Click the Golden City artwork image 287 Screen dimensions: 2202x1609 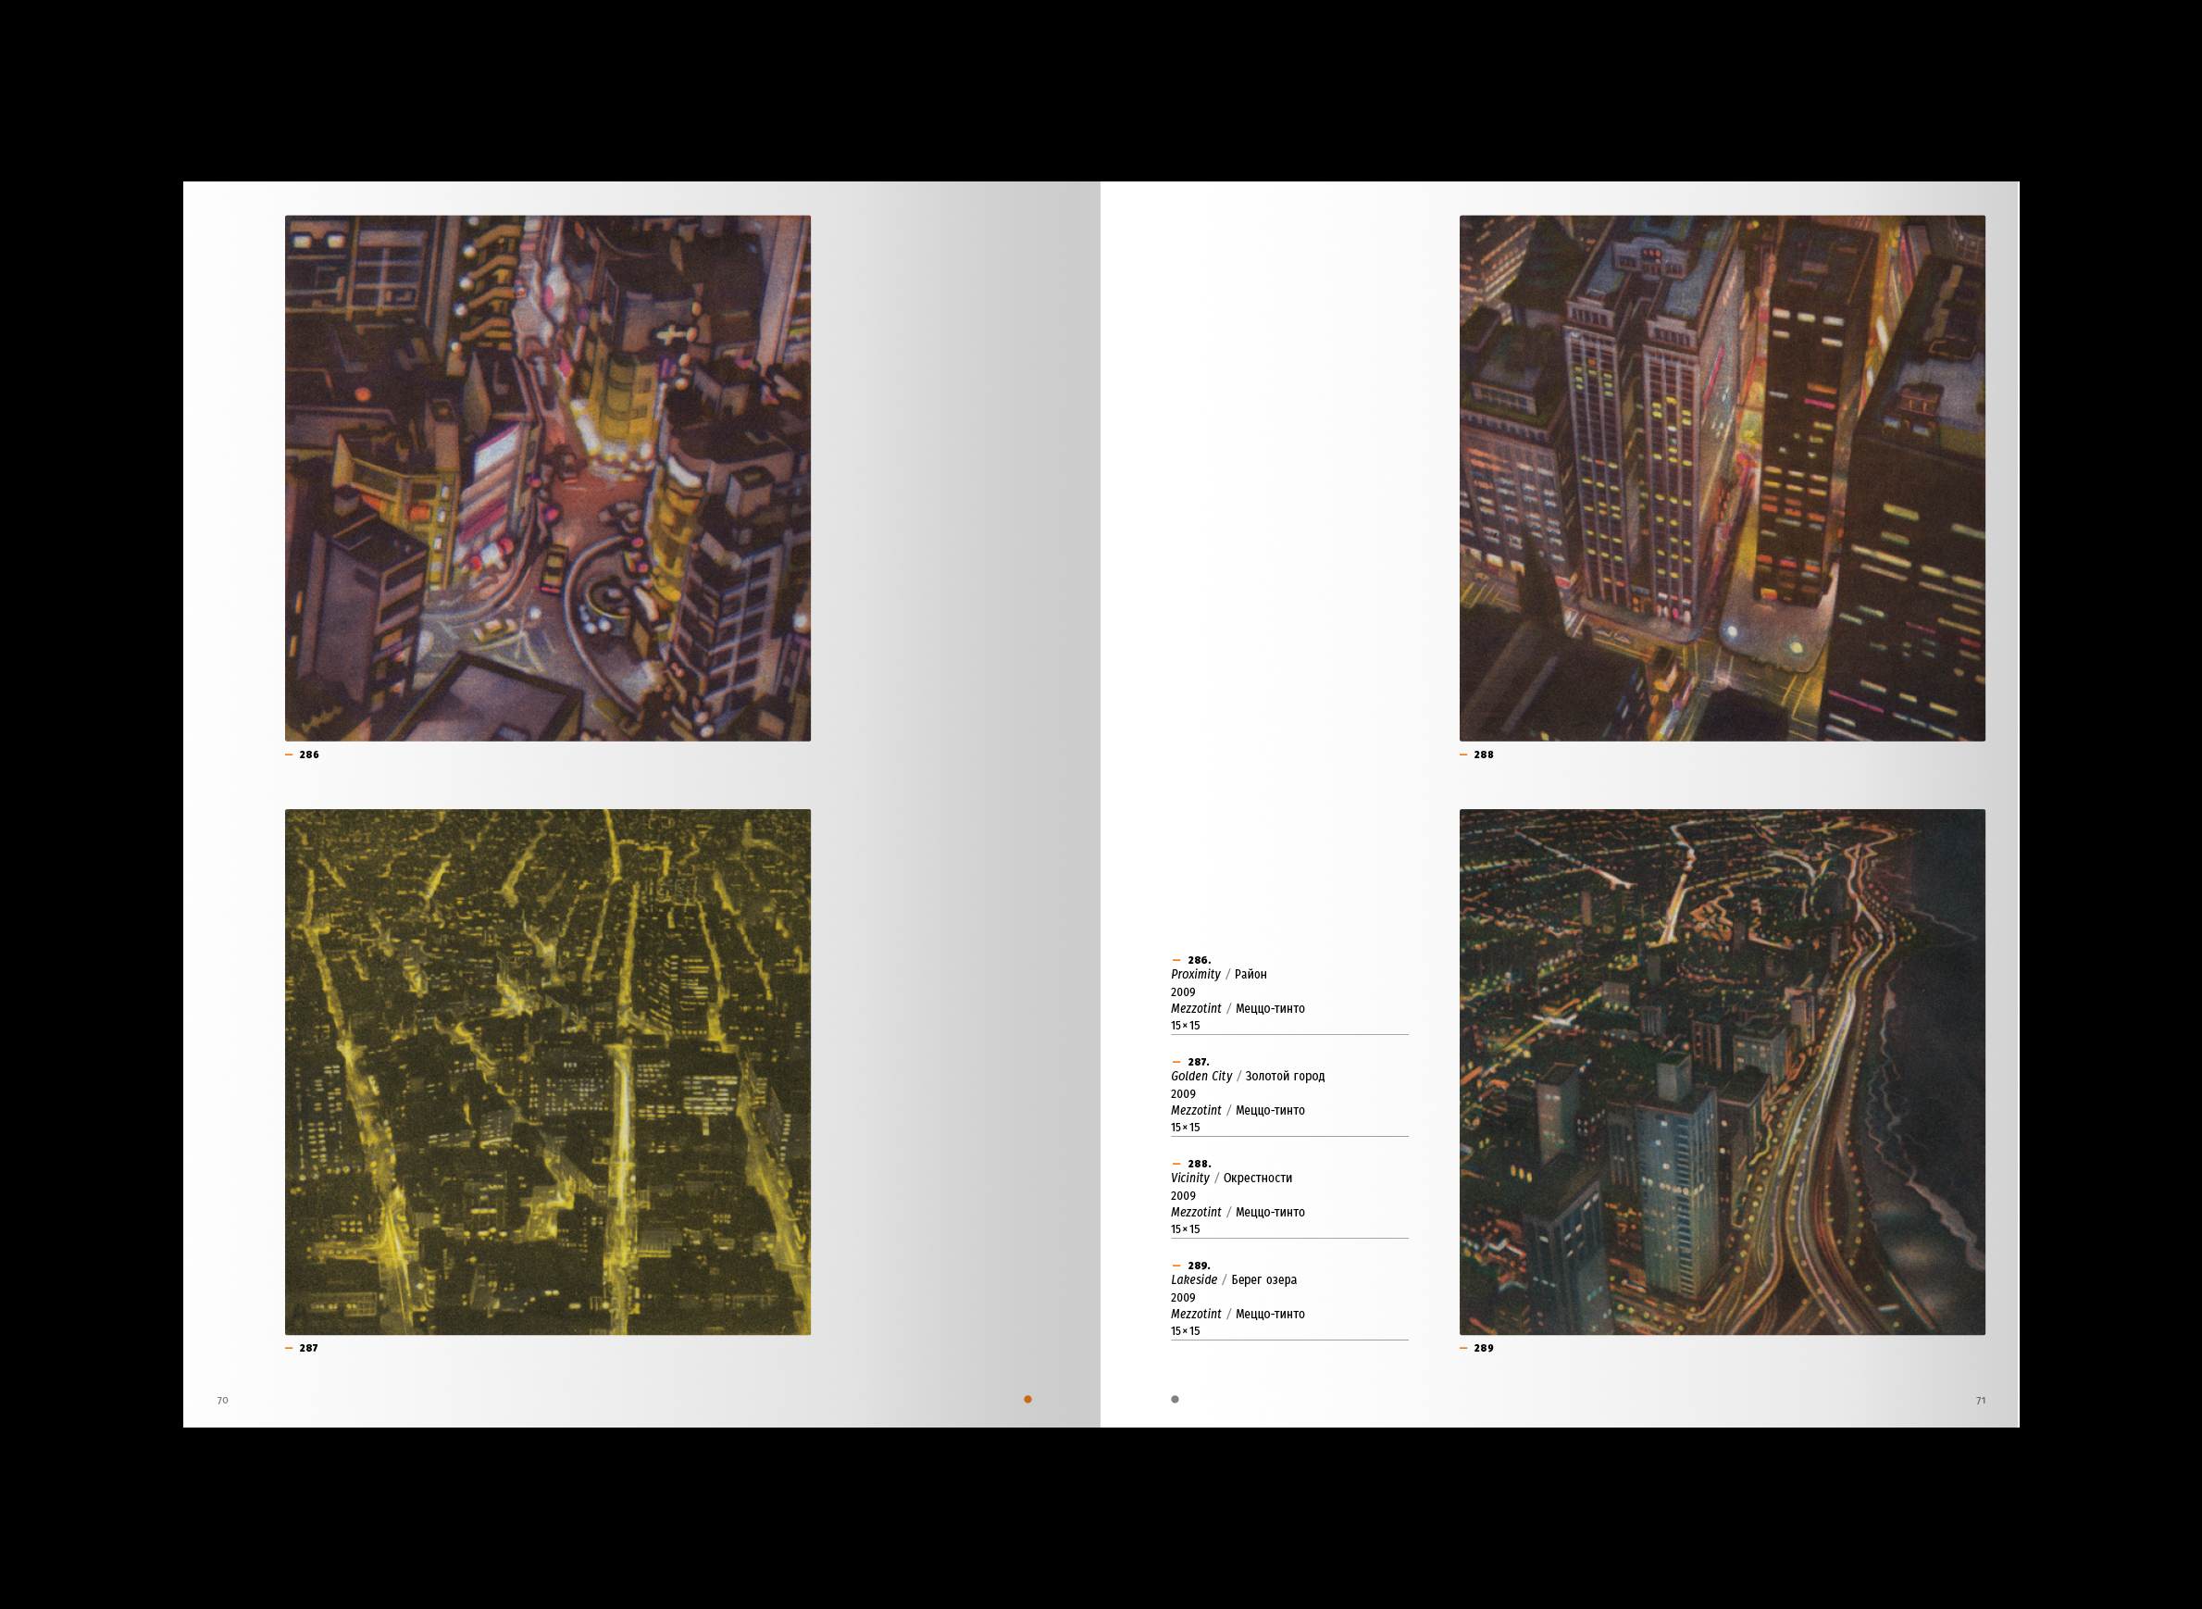pyautogui.click(x=547, y=1071)
